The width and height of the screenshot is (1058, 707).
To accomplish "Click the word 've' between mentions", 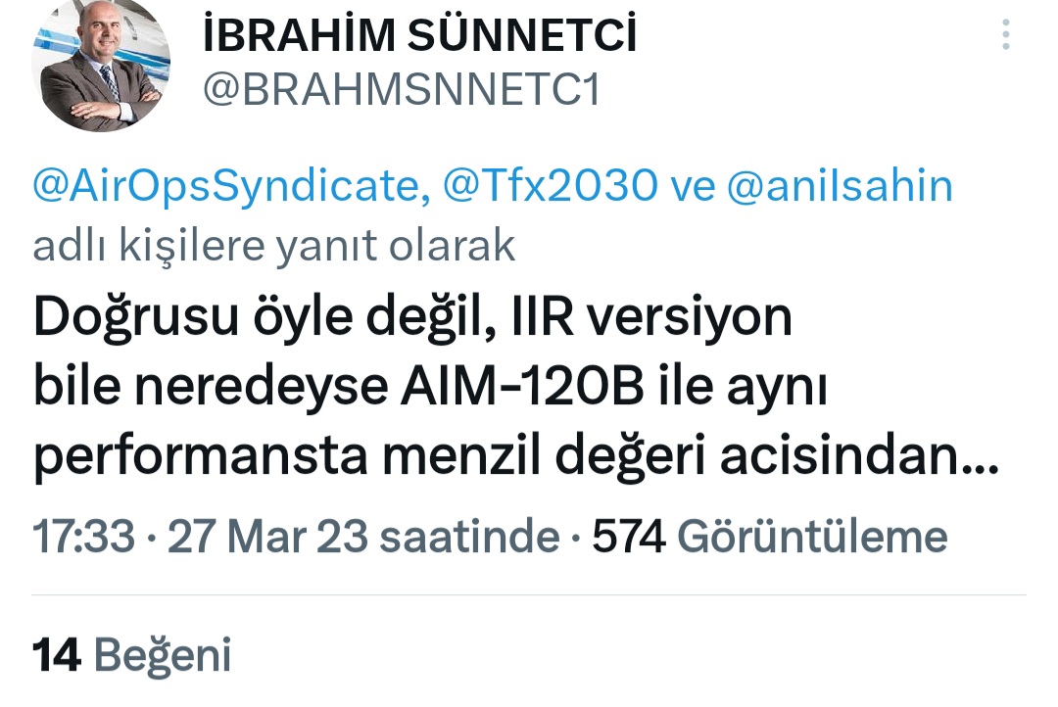I will click(693, 188).
